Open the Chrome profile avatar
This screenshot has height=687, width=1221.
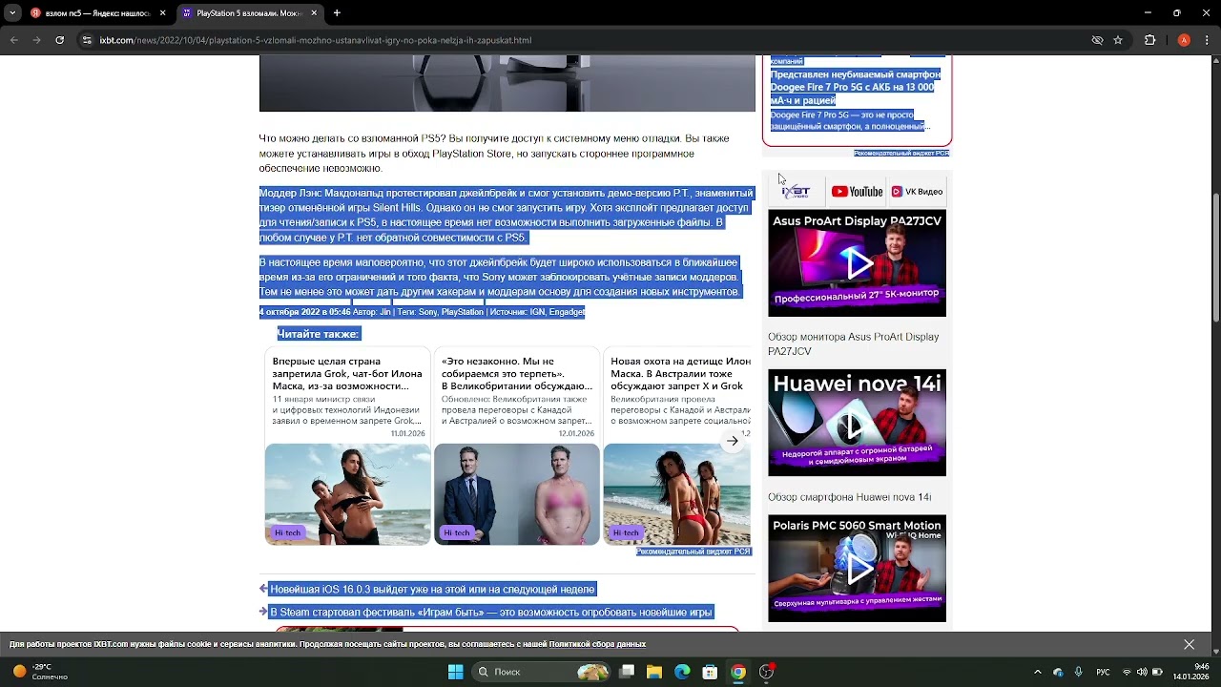(1184, 40)
